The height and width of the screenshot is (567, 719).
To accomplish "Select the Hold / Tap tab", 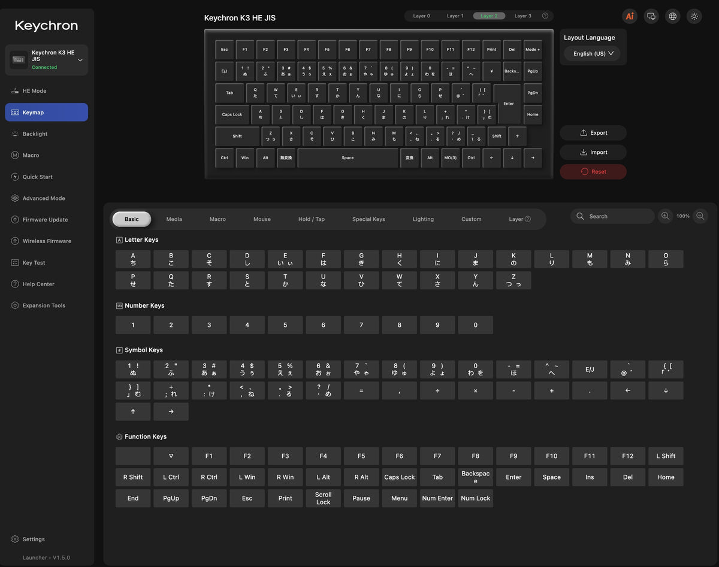I will click(312, 219).
